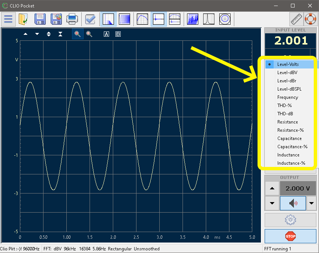Shift the graph down with the down arrow
This screenshot has height=253, width=319.
(37, 34)
